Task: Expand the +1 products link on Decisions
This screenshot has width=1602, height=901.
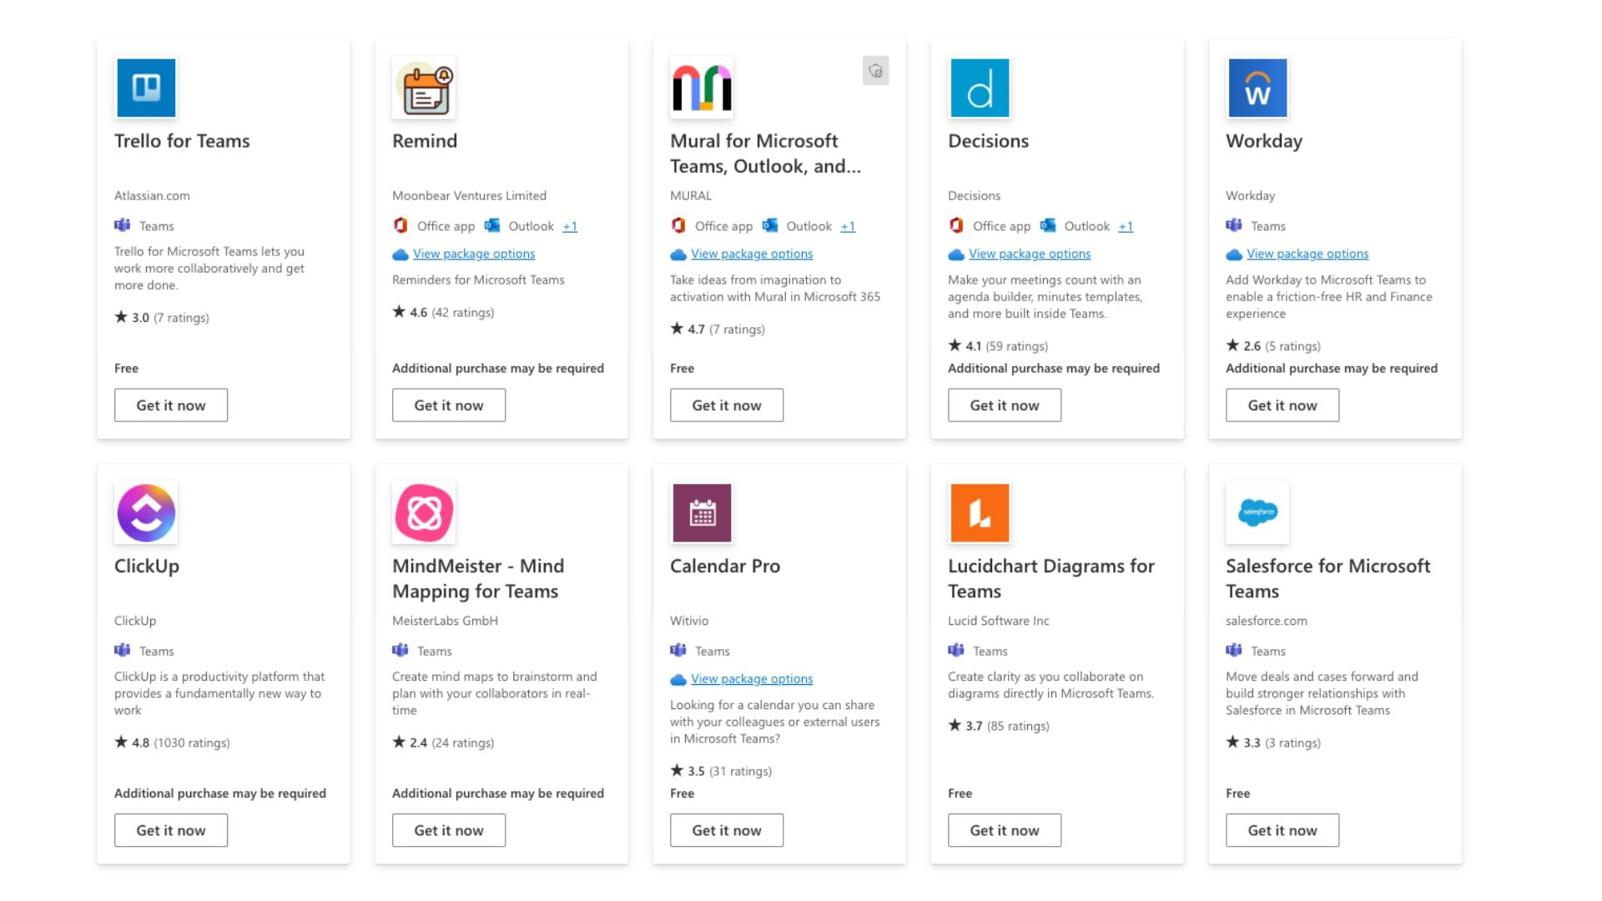Action: [1126, 226]
